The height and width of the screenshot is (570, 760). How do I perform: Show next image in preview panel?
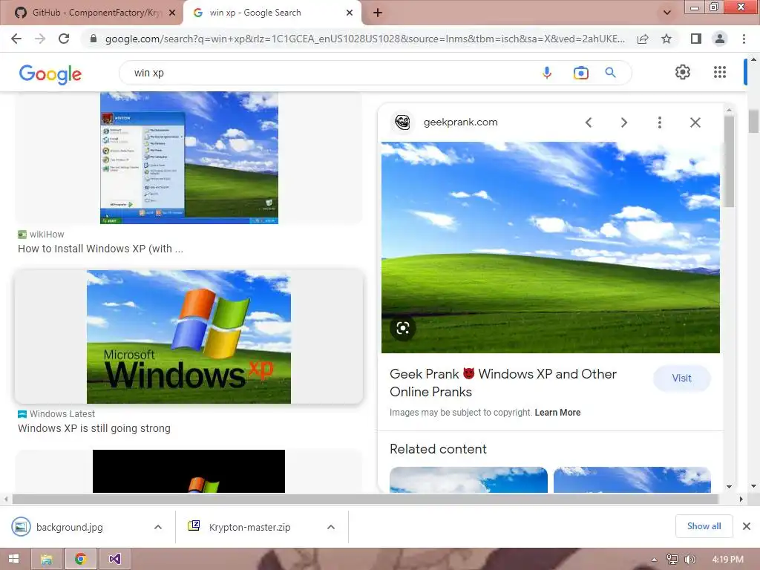click(623, 122)
